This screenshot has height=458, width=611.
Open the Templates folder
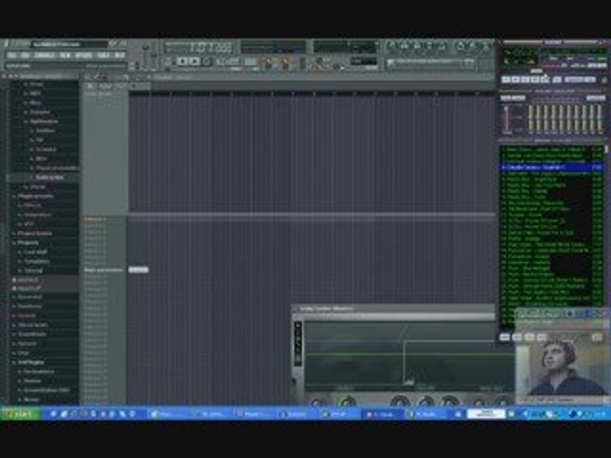point(37,261)
